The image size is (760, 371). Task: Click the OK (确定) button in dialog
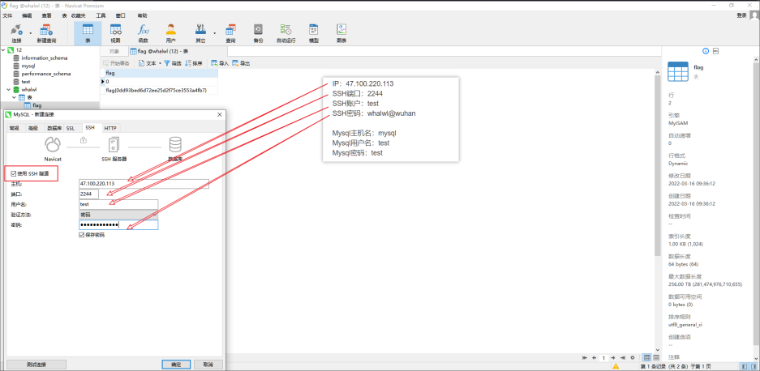[x=177, y=365]
